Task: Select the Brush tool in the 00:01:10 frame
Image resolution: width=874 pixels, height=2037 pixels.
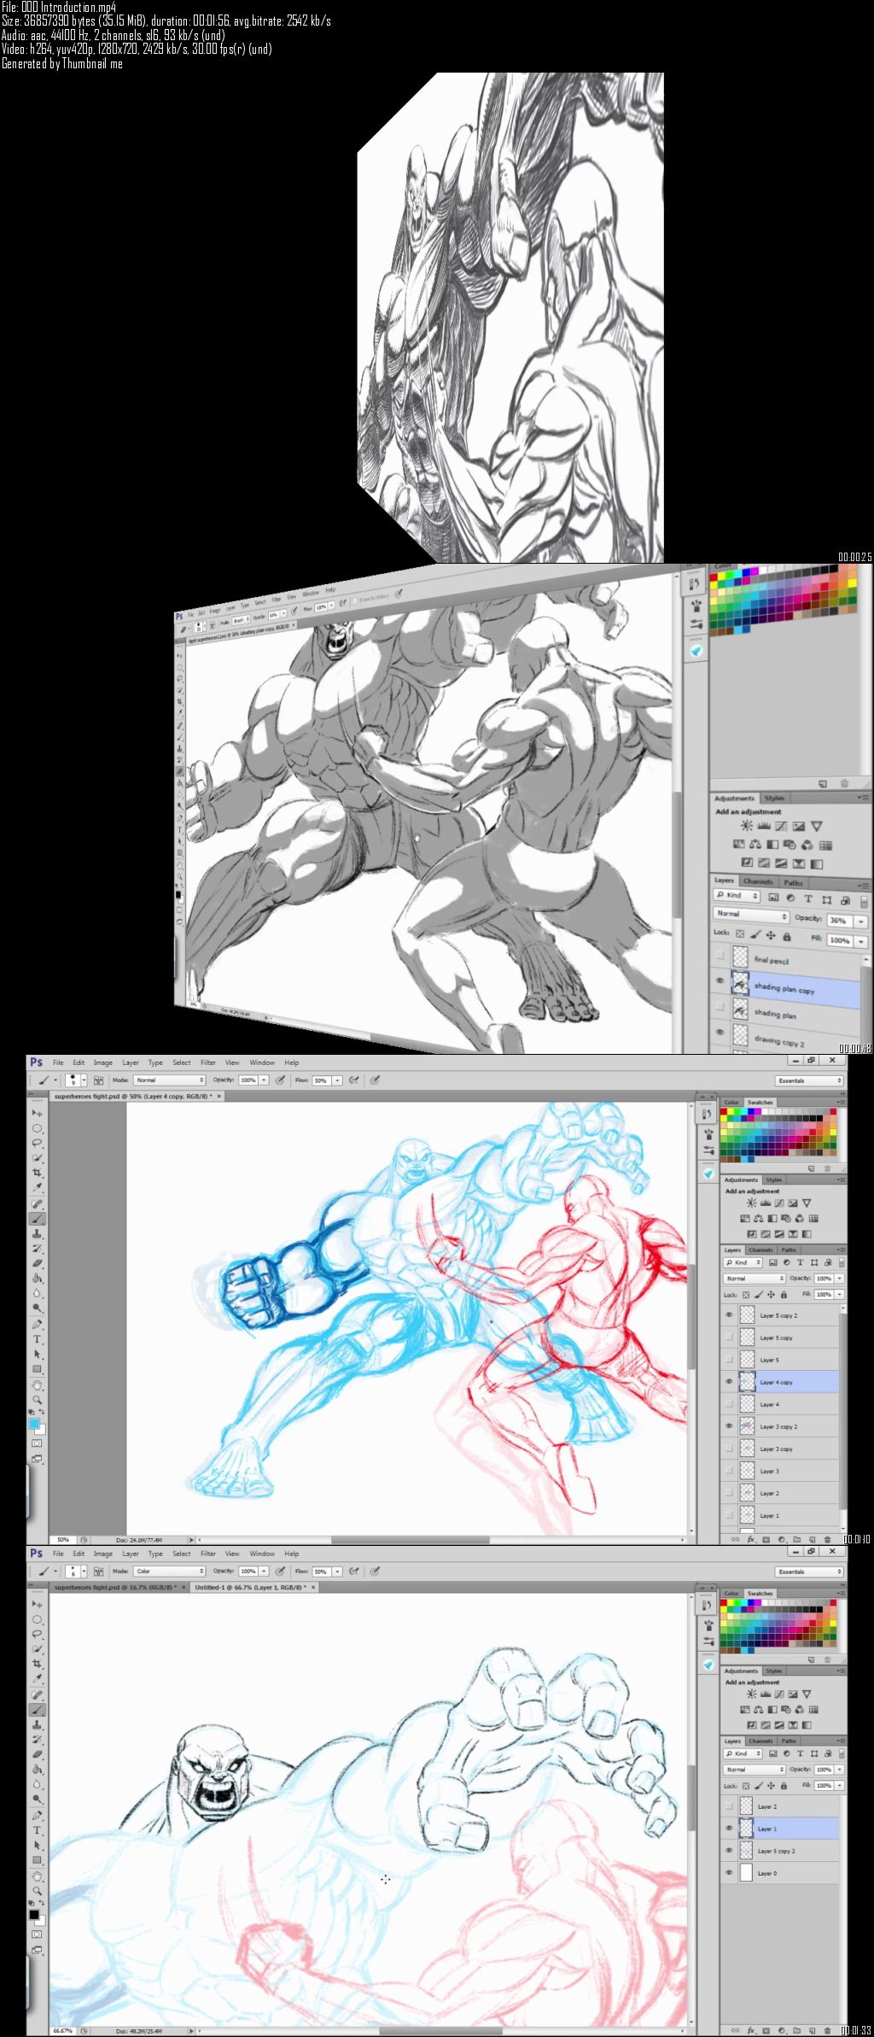Action: [x=38, y=1219]
